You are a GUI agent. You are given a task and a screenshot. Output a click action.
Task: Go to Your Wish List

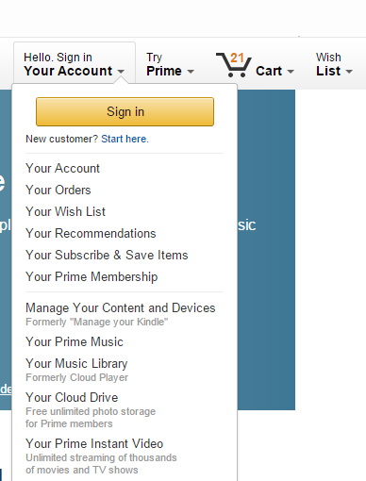tap(65, 212)
